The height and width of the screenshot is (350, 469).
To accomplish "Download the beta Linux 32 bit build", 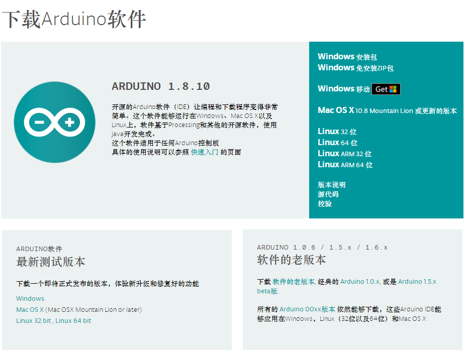I will point(34,321).
